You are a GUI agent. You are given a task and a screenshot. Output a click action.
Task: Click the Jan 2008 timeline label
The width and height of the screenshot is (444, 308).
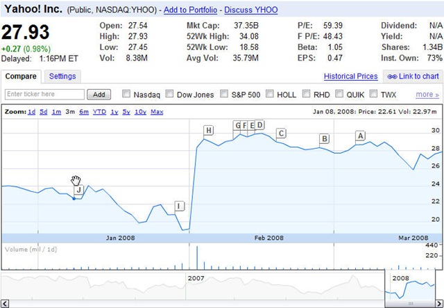click(x=120, y=238)
